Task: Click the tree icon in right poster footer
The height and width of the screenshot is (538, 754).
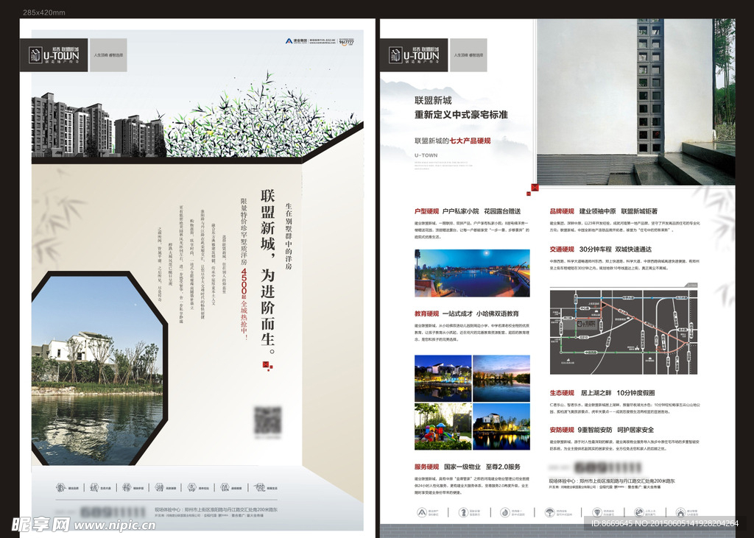Action: 549,512
